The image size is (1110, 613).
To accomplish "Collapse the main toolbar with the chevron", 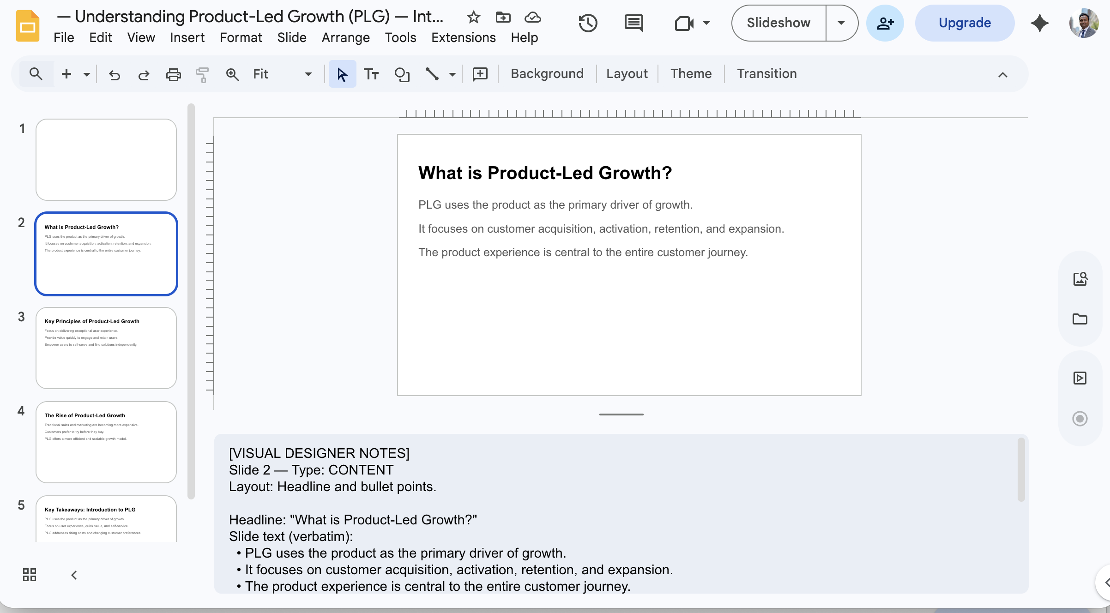I will pyautogui.click(x=1002, y=74).
